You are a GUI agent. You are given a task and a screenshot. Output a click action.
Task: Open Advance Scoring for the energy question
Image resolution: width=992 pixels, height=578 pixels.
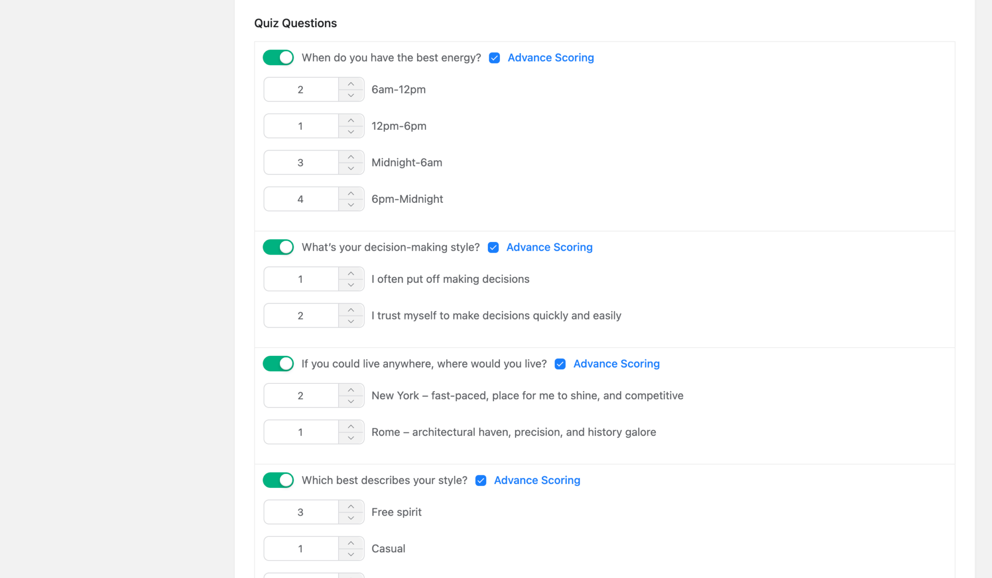tap(550, 57)
